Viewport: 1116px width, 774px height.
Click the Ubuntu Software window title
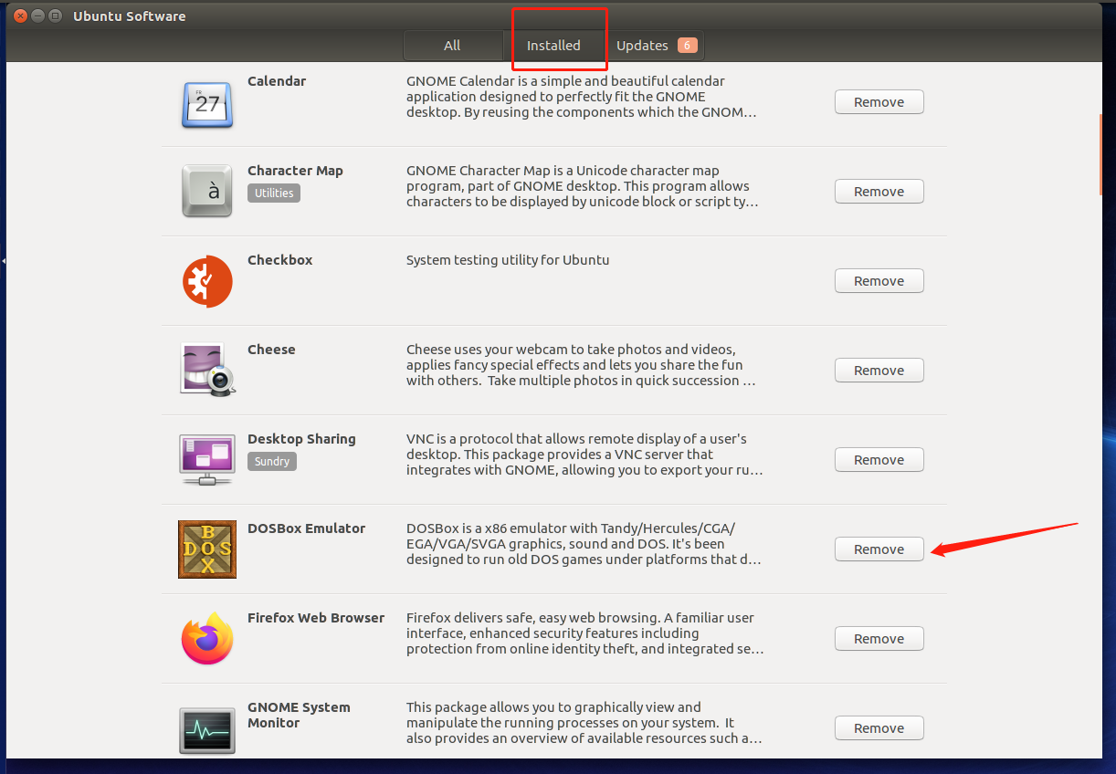[x=130, y=16]
